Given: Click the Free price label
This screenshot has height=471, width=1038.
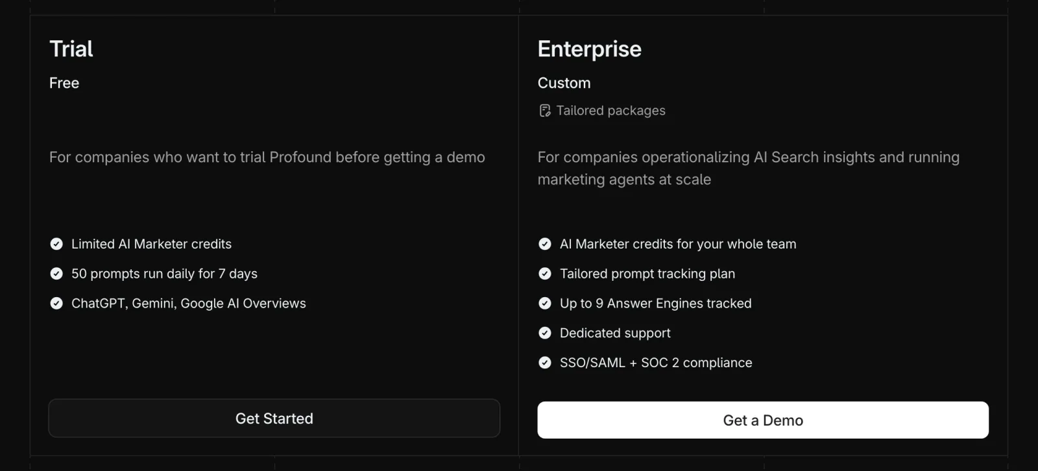Looking at the screenshot, I should point(64,83).
